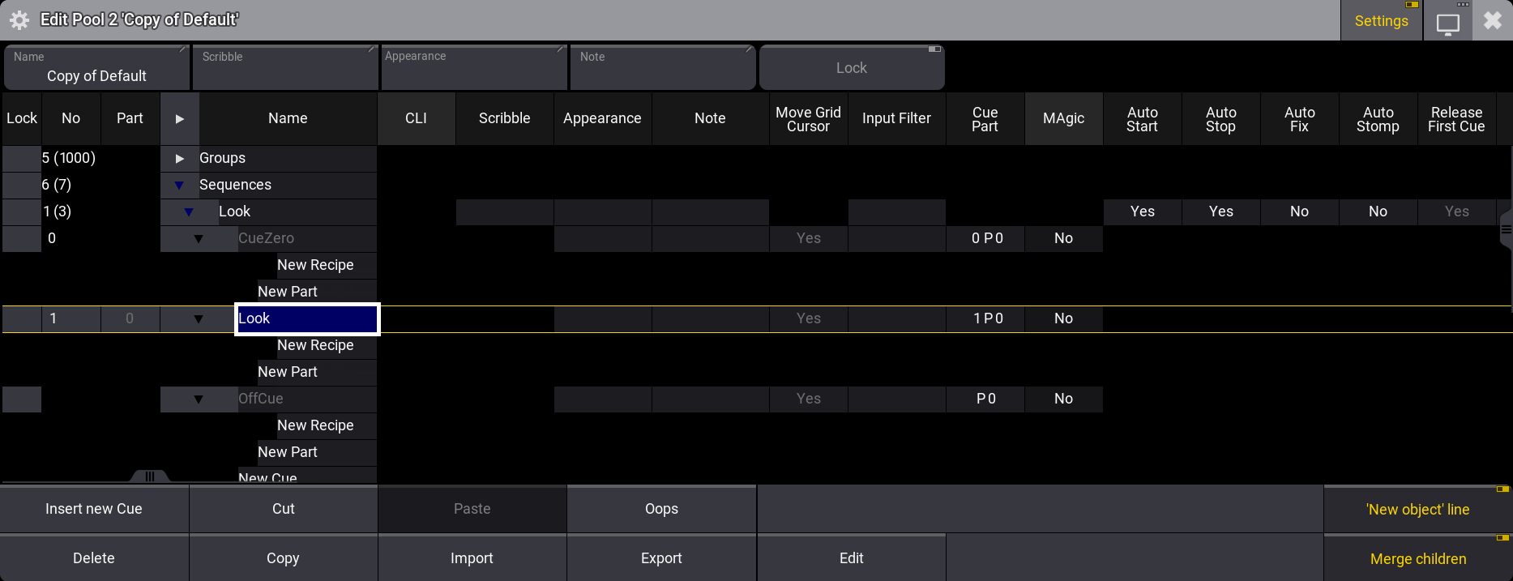Screen dimensions: 1513x581
Task: Click the CLI column header
Action: 416,119
